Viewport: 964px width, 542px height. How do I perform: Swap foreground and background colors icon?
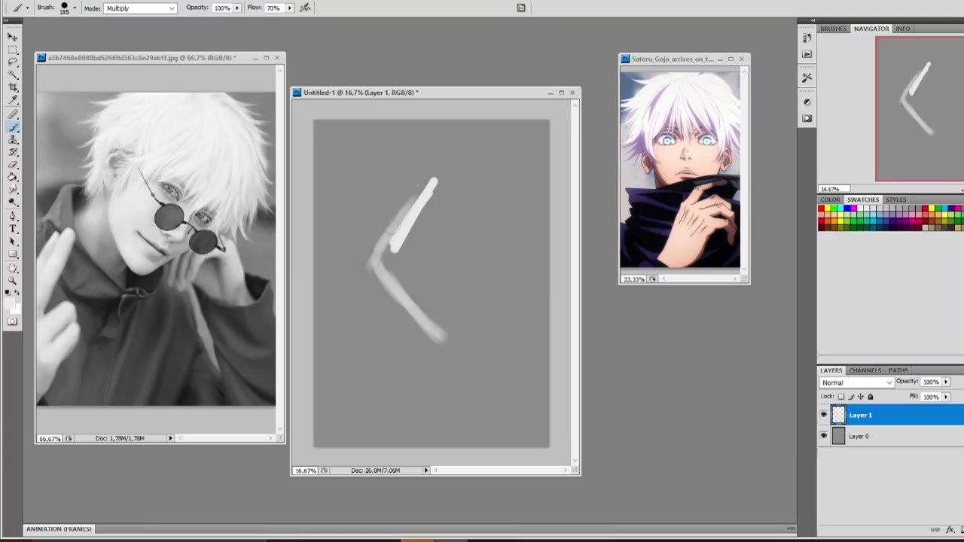pos(18,292)
